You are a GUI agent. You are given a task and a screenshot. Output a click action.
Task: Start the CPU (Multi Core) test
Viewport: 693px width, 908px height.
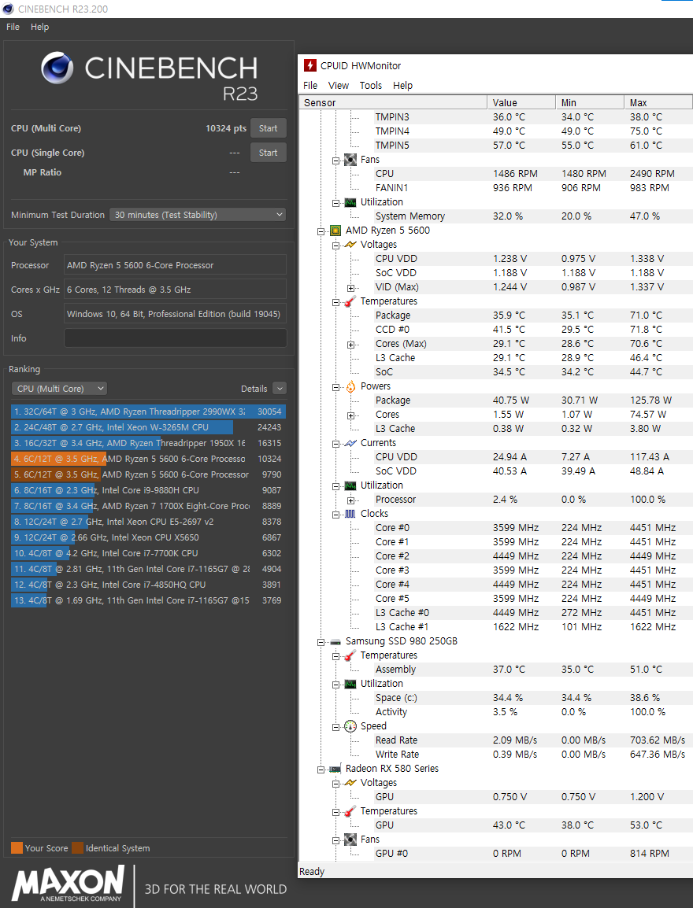pos(269,128)
